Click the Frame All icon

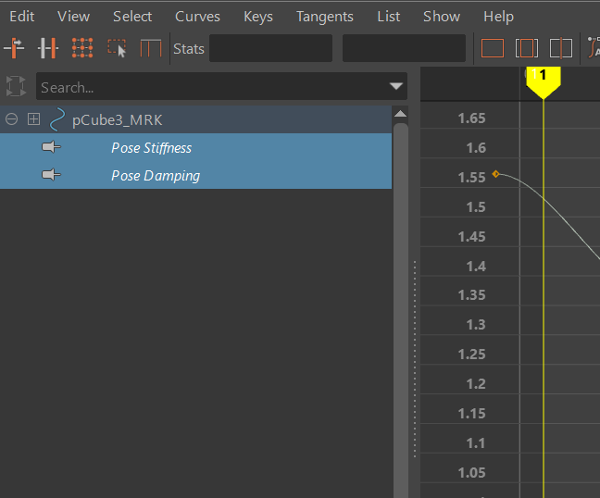493,48
